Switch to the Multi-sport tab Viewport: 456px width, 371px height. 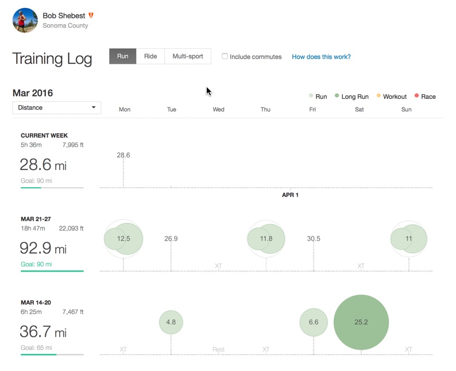(x=188, y=56)
